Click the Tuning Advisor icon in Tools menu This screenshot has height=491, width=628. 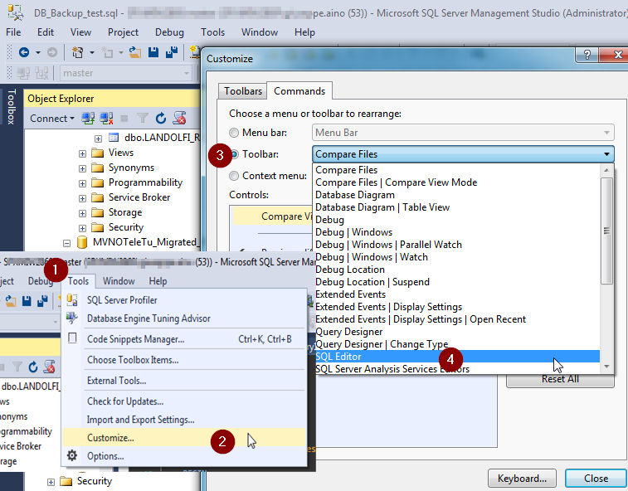[72, 318]
